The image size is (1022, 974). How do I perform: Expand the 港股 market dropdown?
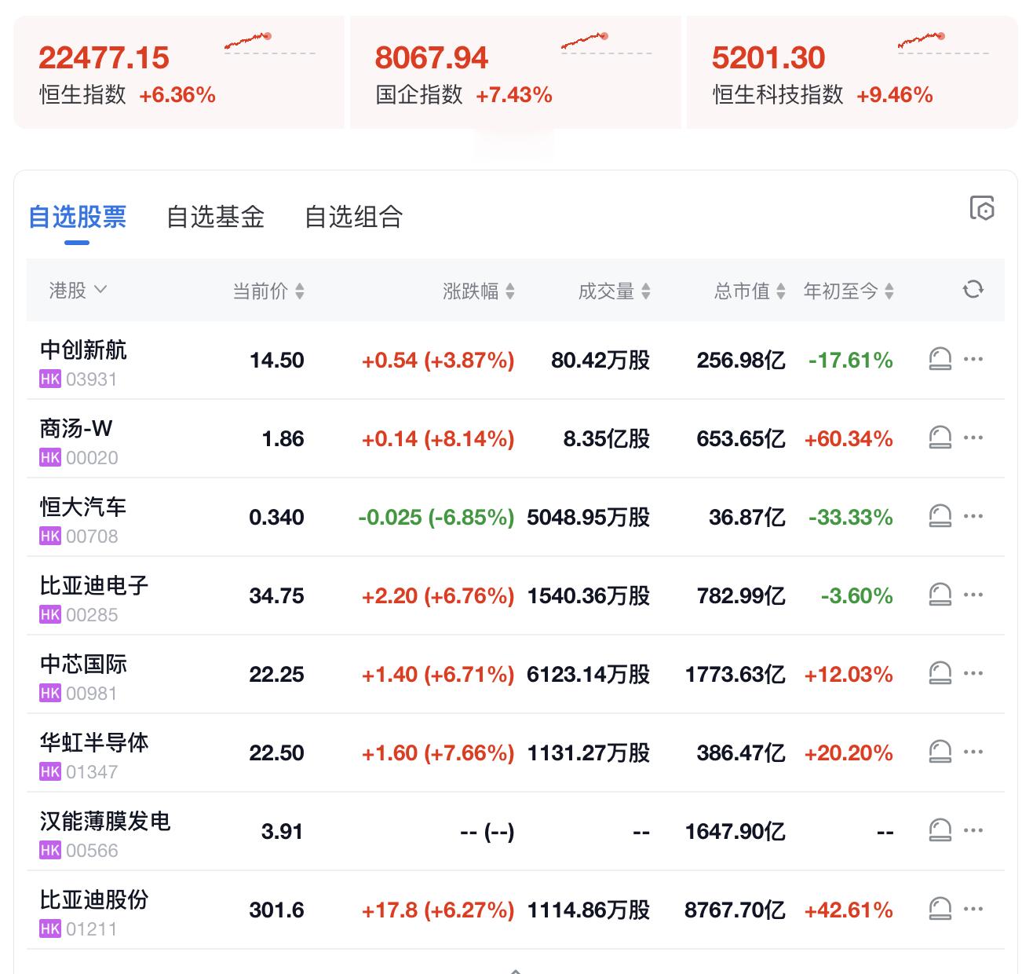click(78, 291)
